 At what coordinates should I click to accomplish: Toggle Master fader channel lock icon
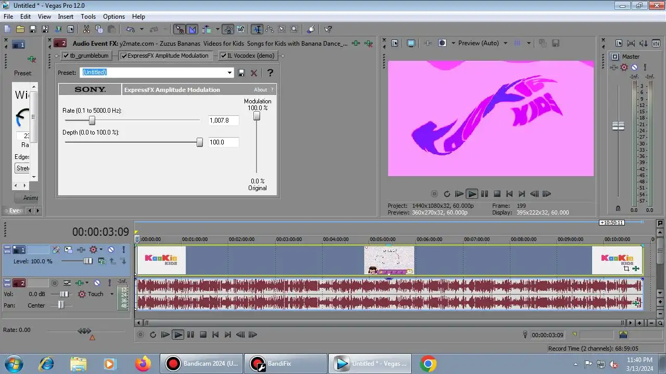tap(618, 208)
